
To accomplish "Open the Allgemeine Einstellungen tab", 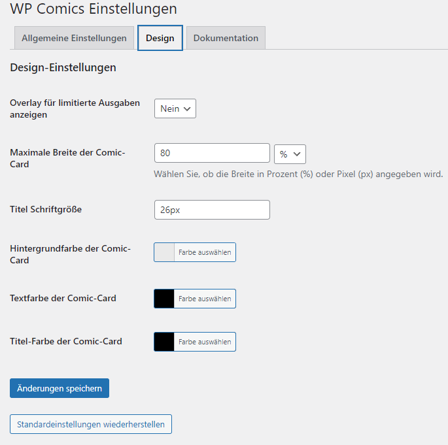I will tap(74, 38).
